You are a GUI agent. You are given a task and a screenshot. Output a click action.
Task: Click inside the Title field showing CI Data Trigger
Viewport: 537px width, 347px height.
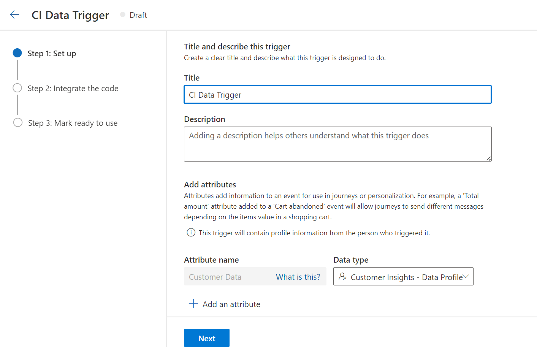[337, 94]
